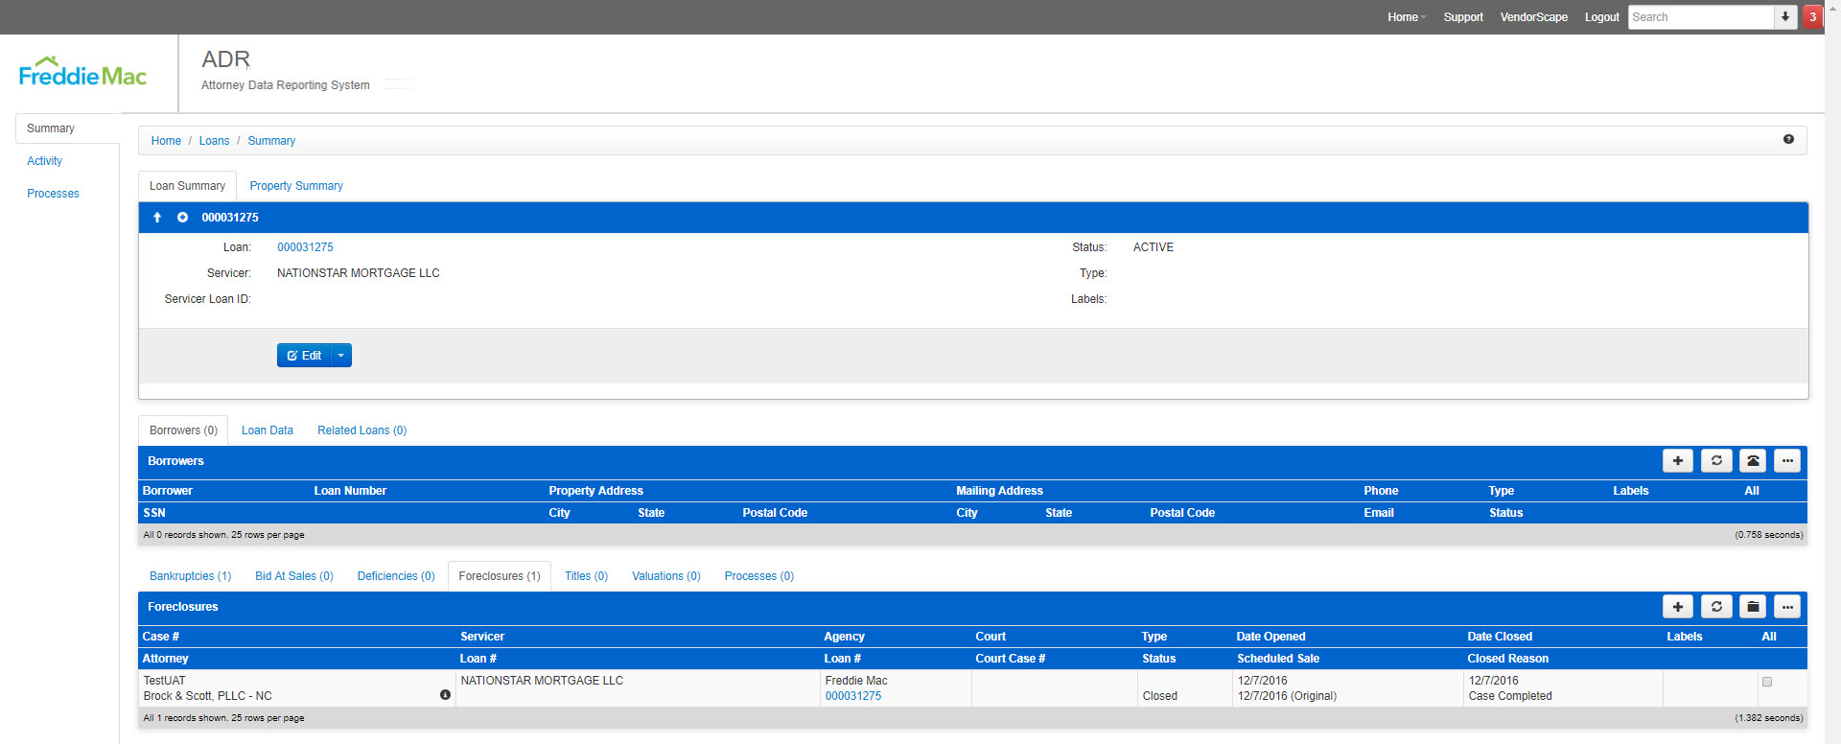Sort foreclosures by Date Opened header
The image size is (1841, 744).
(x=1270, y=637)
